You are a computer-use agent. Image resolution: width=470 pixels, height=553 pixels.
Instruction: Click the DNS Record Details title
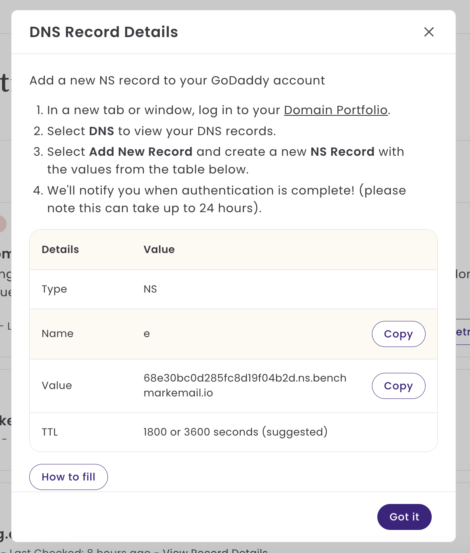pos(104,32)
